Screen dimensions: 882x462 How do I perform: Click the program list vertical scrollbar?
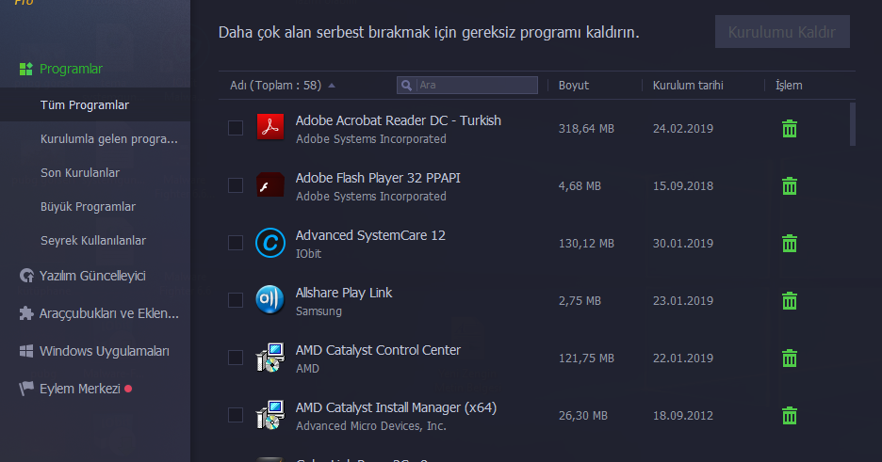pyautogui.click(x=852, y=124)
